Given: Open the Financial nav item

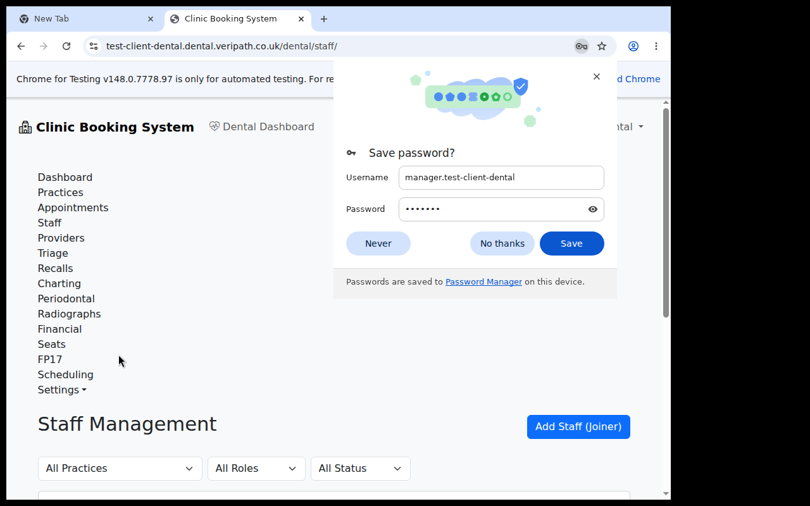Looking at the screenshot, I should 60,329.
